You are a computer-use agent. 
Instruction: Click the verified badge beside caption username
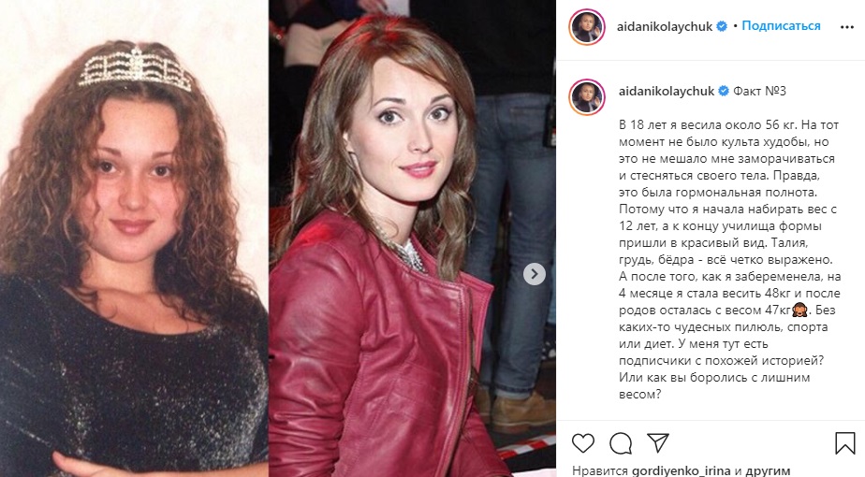click(x=724, y=91)
